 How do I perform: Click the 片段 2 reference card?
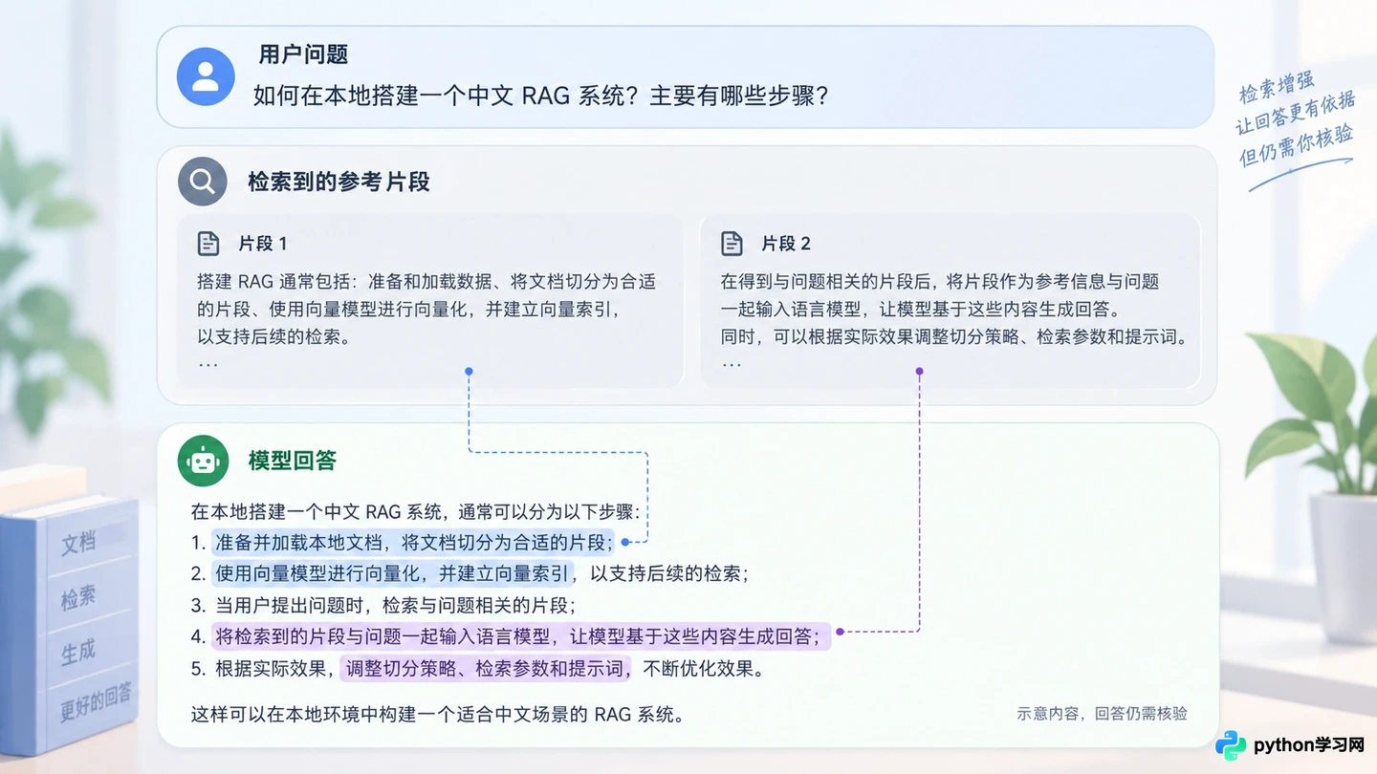(x=951, y=300)
